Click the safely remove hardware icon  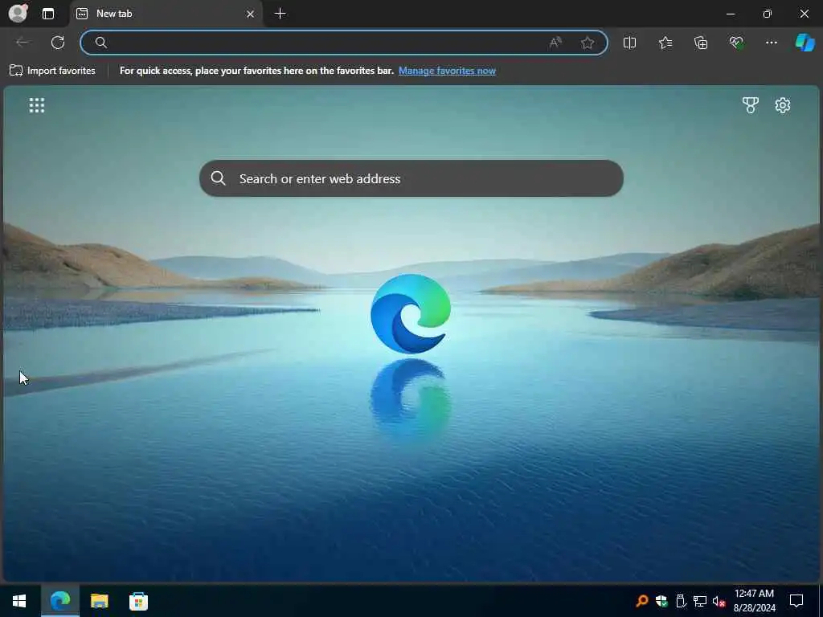(681, 601)
